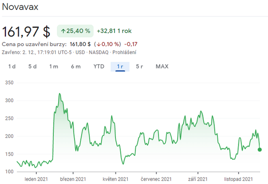
Task: Open the Prohlášení disclaimer link
Action: (125, 52)
